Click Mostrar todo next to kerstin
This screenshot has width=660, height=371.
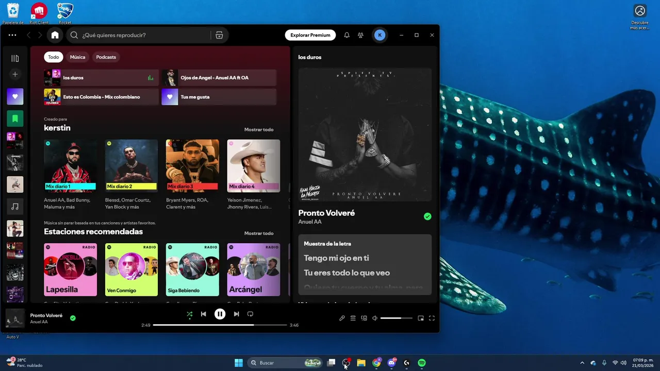pos(259,129)
